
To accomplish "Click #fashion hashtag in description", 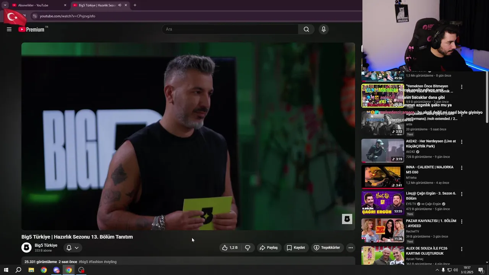I will 96,262.
